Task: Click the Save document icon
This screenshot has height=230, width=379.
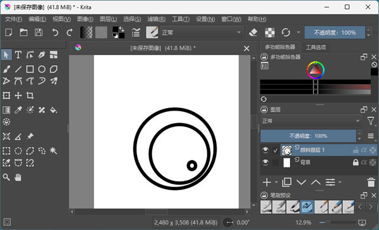Action: tap(39, 32)
